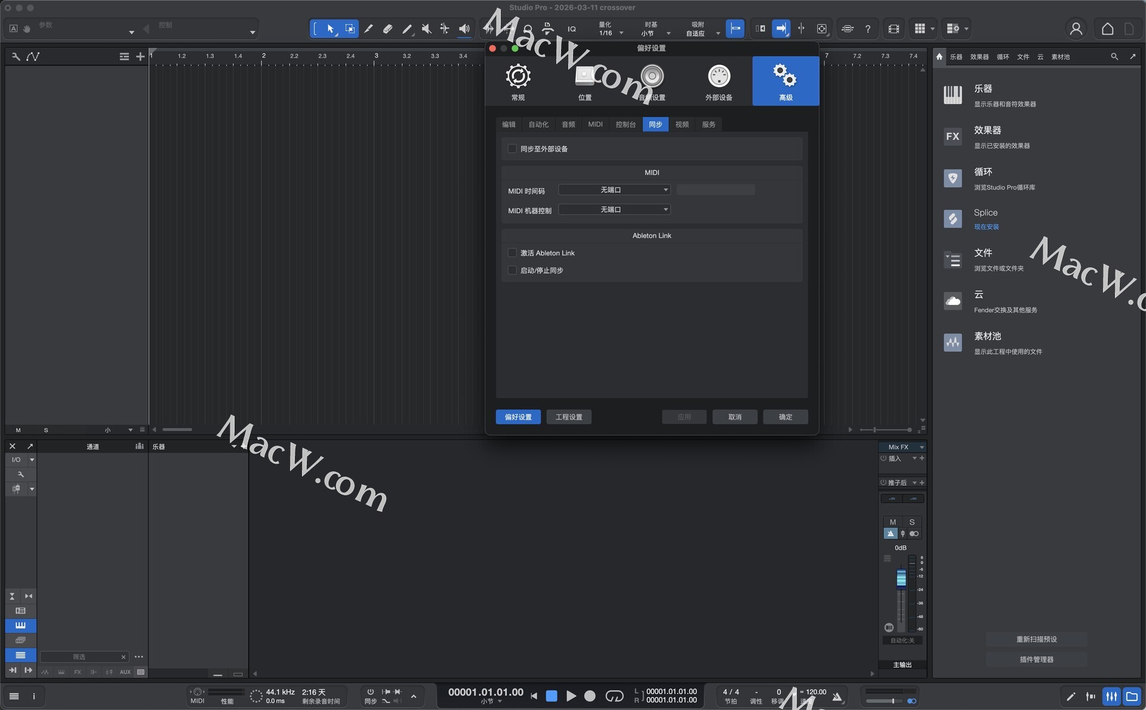The width and height of the screenshot is (1146, 710).
Task: Toggle the loop button in transport
Action: 614,696
